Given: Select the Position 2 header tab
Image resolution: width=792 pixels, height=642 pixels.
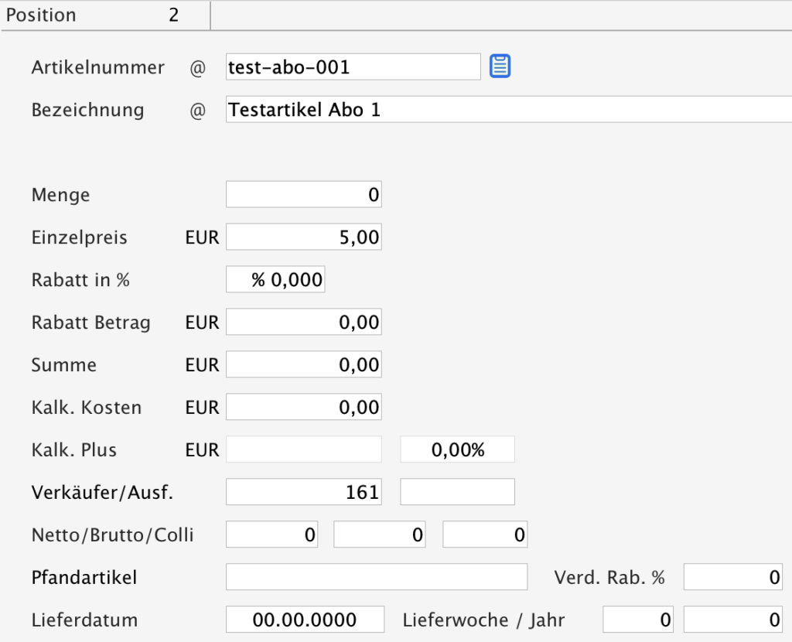Looking at the screenshot, I should coord(105,15).
